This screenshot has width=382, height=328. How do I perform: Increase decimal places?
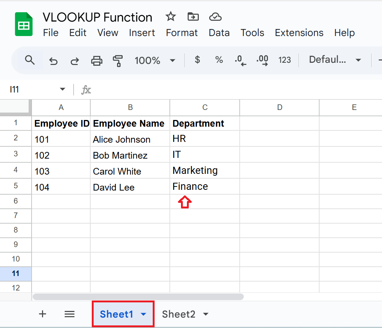(x=263, y=60)
